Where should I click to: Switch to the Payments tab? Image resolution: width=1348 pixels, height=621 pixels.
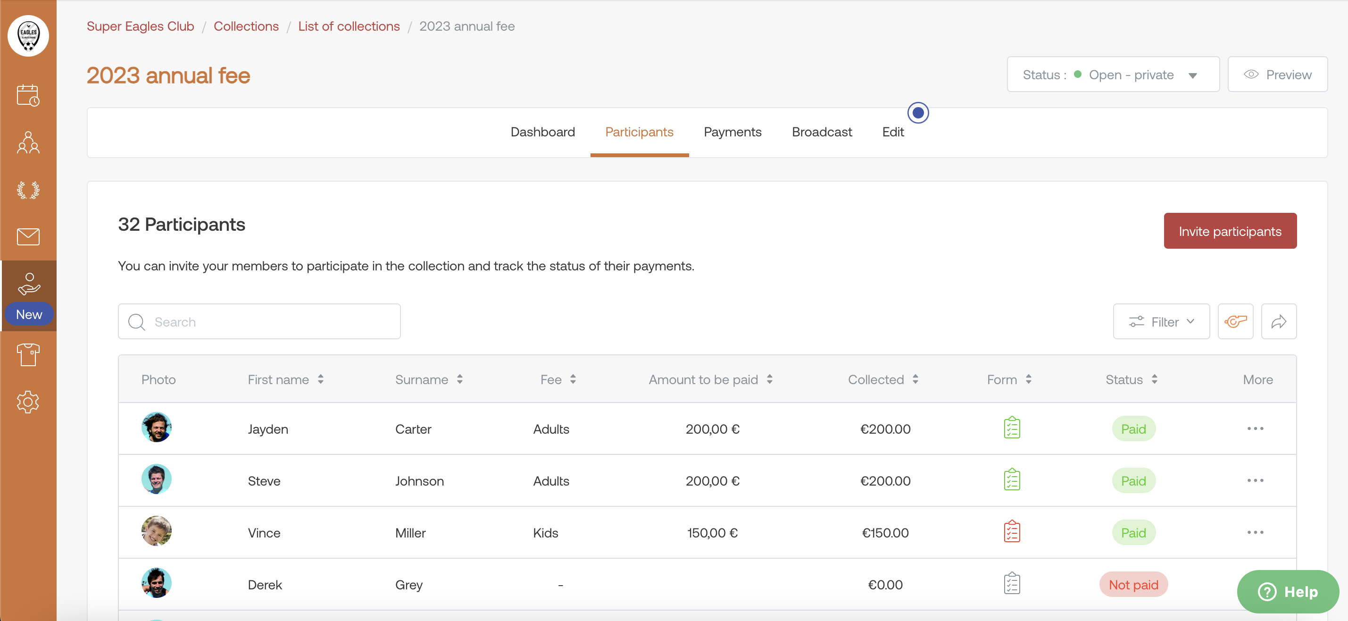coord(732,132)
